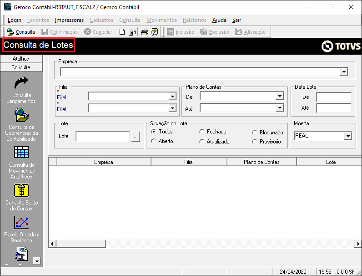
Task: Click the Lote lookup ellipsis button
Action: (136, 136)
